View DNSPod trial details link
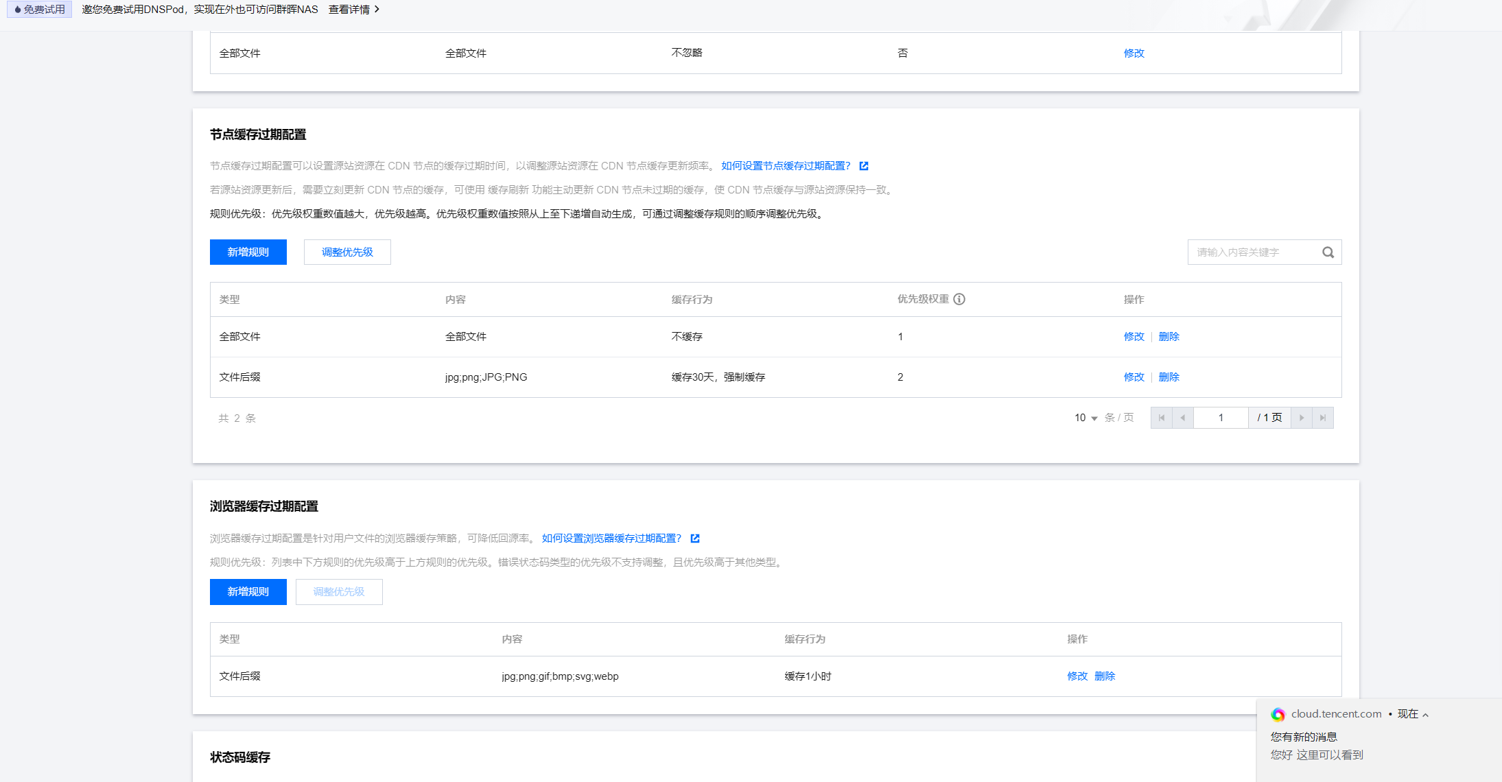Image resolution: width=1502 pixels, height=782 pixels. pyautogui.click(x=353, y=10)
